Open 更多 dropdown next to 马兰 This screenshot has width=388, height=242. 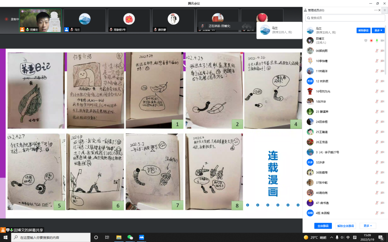(x=378, y=30)
